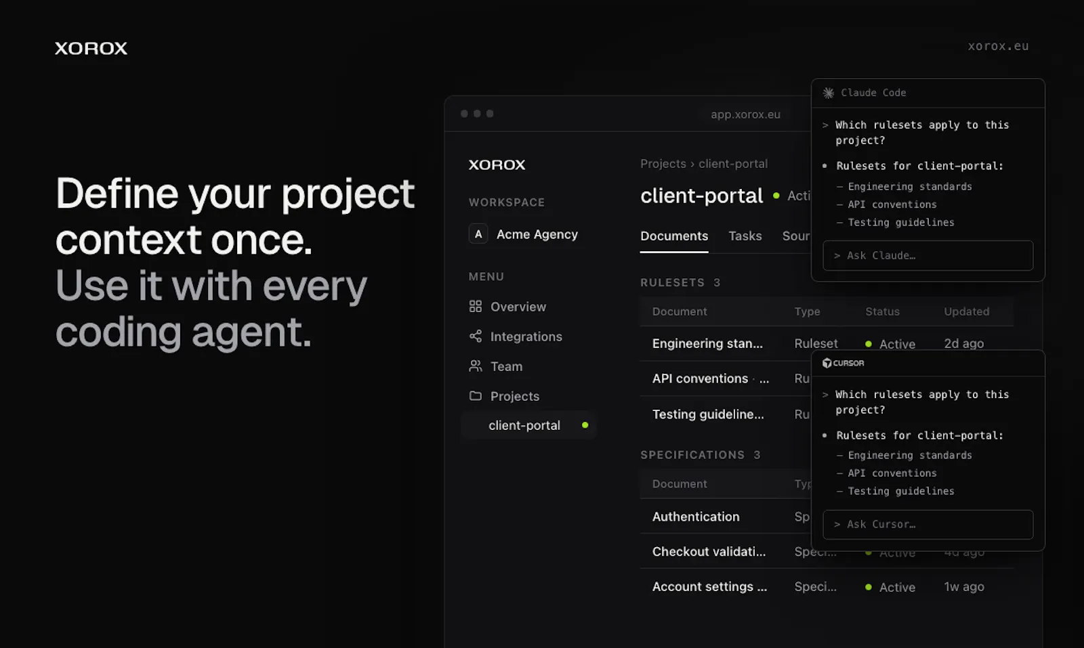Select the client-portal project in sidebar
Image resolution: width=1084 pixels, height=648 pixels.
click(528, 425)
